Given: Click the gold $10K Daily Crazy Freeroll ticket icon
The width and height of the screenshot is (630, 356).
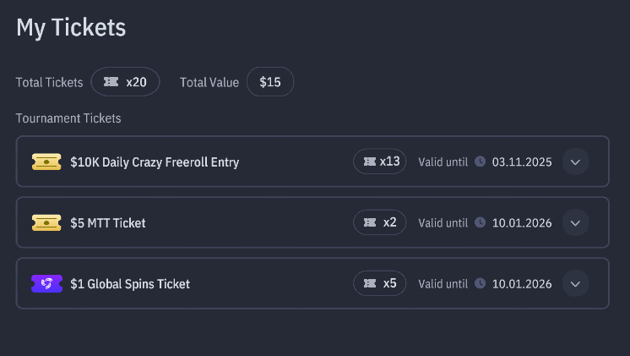Looking at the screenshot, I should click(x=46, y=162).
